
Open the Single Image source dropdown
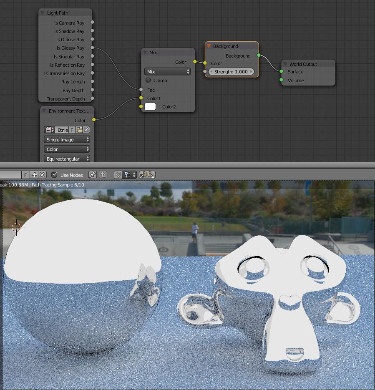click(67, 139)
